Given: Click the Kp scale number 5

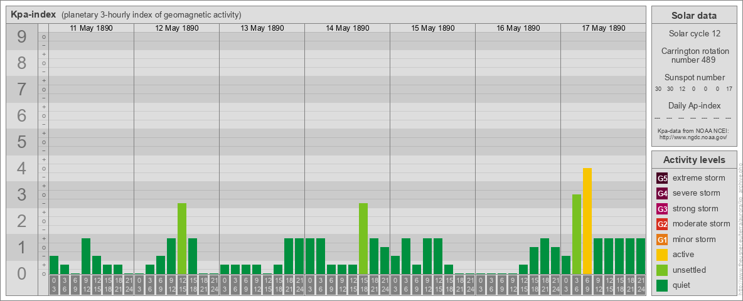Looking at the screenshot, I should point(22,142).
